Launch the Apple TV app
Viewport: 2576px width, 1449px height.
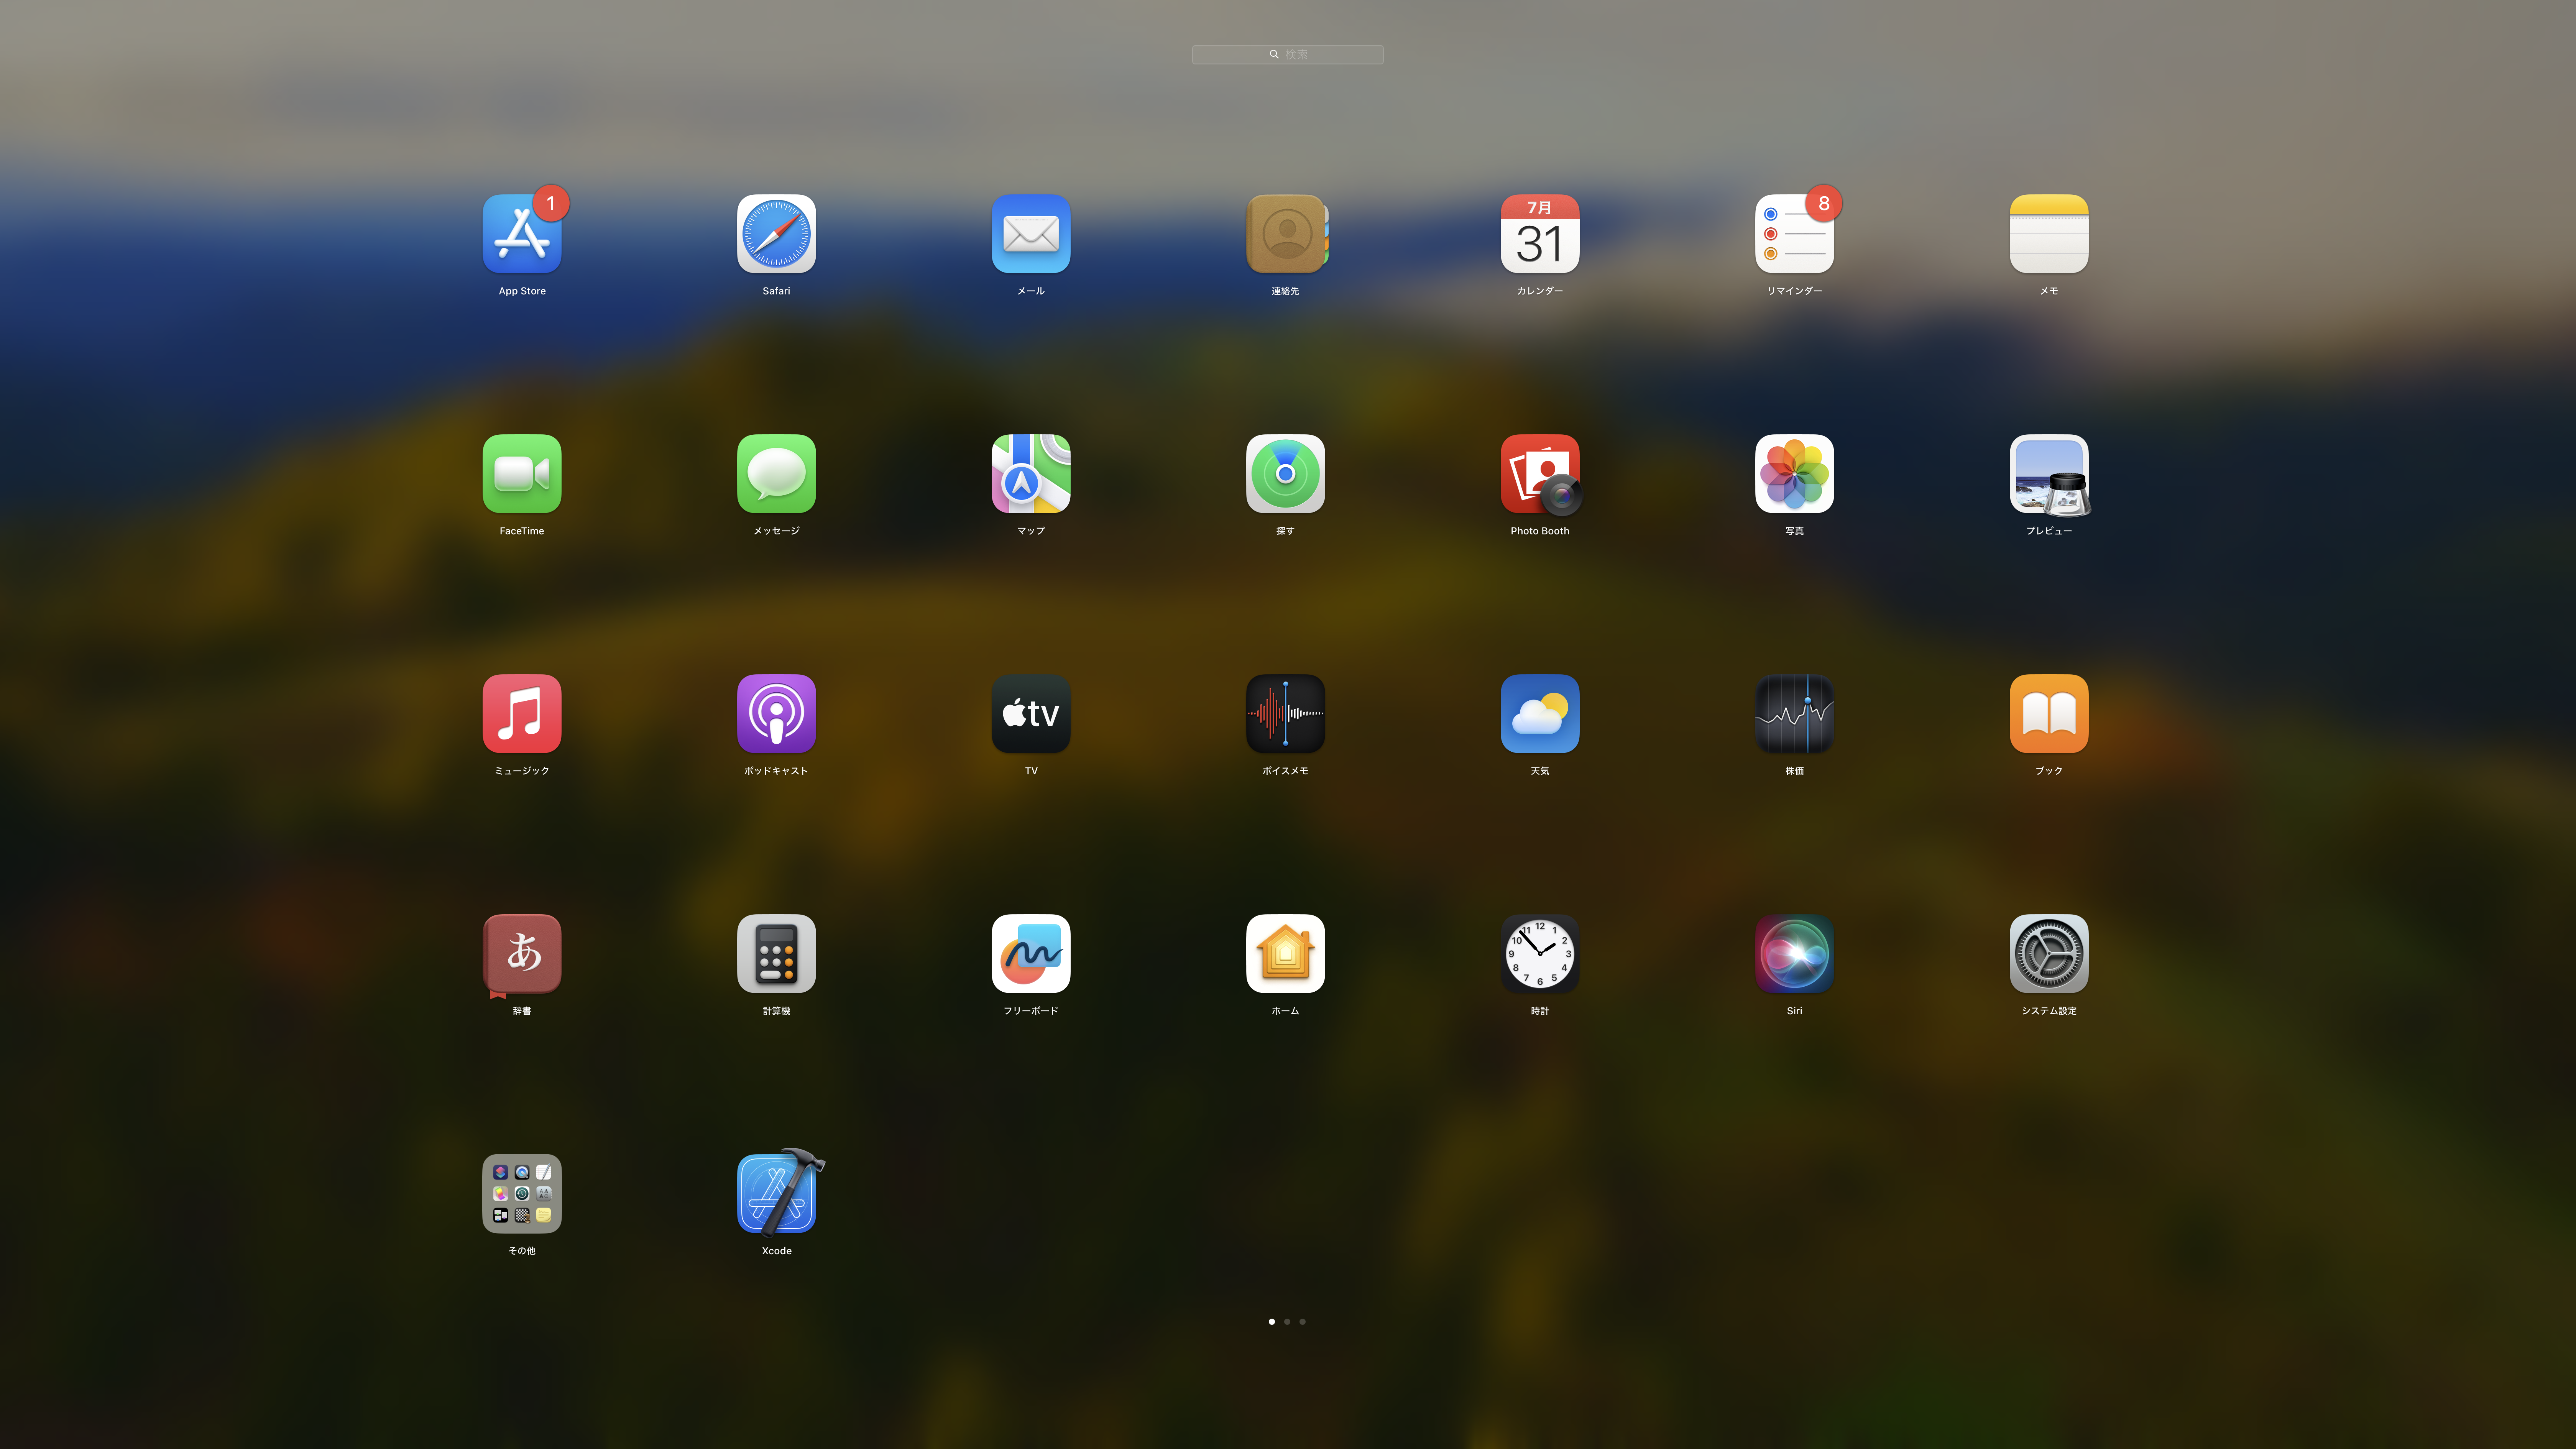pyautogui.click(x=1031, y=714)
